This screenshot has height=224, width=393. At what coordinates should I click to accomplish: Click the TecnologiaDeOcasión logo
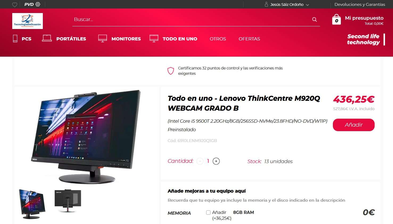pos(27,21)
